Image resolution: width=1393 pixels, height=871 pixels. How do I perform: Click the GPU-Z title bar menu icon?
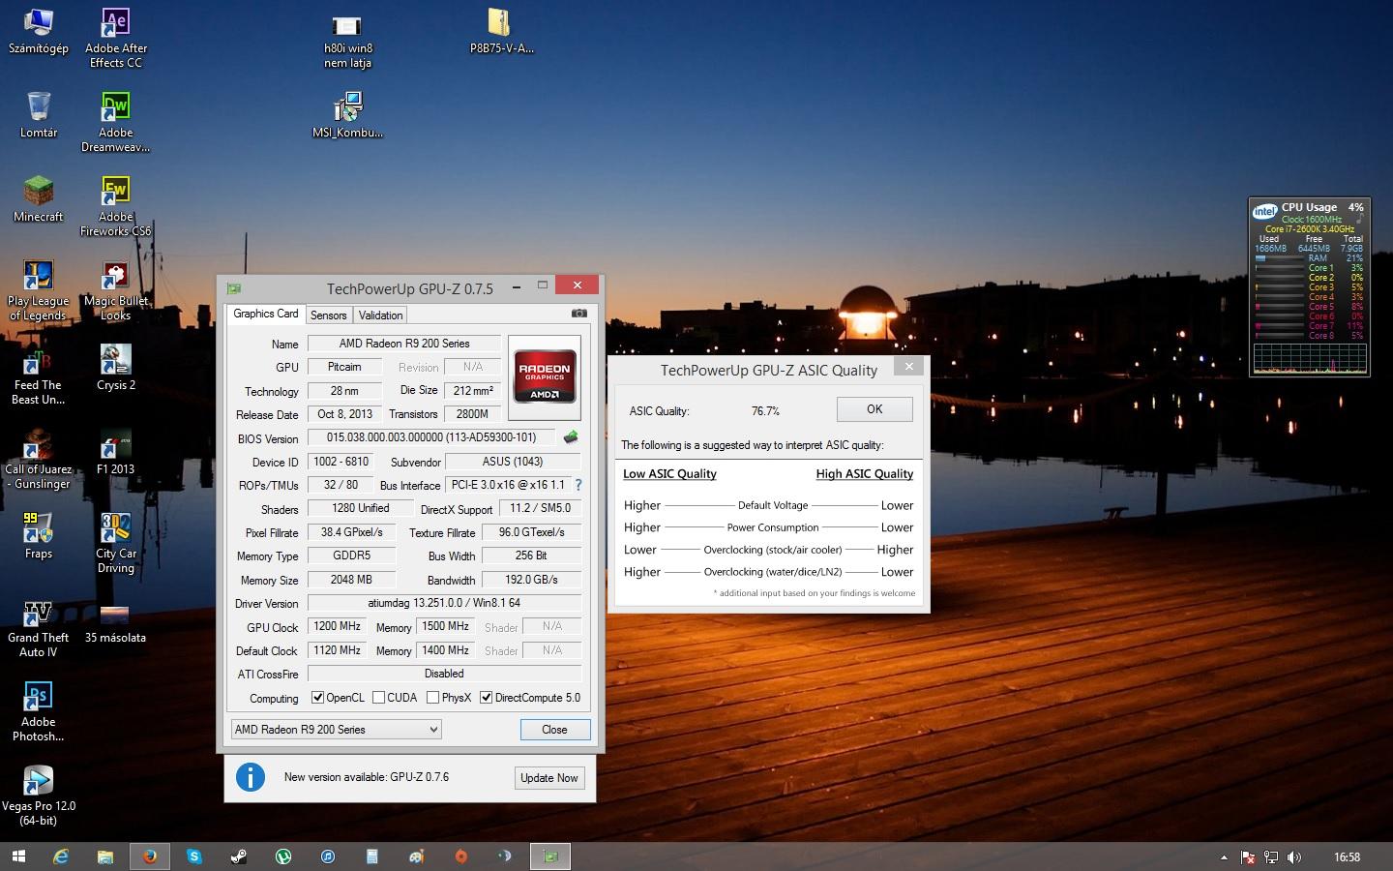coord(233,288)
